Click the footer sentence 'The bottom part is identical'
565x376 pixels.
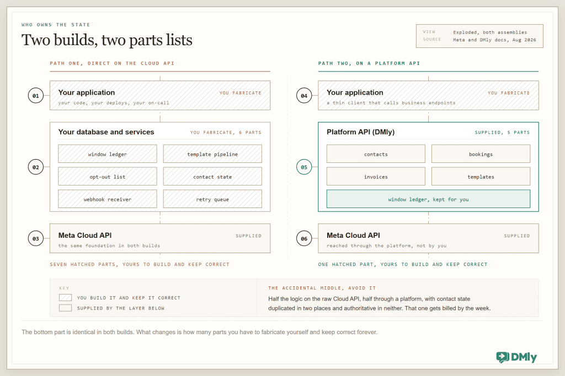[x=199, y=332]
